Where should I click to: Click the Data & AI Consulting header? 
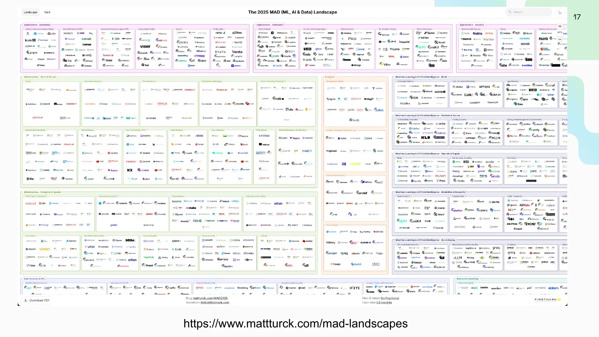pyautogui.click(x=468, y=279)
